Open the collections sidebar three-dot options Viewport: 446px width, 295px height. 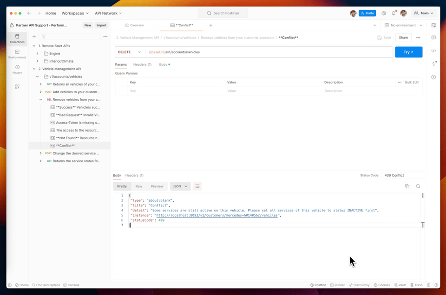[x=105, y=36]
